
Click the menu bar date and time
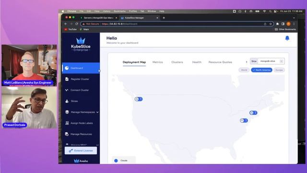(291, 12)
